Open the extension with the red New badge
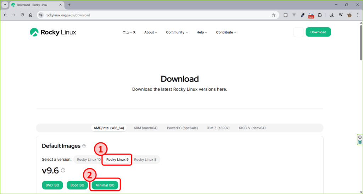 [x=311, y=16]
